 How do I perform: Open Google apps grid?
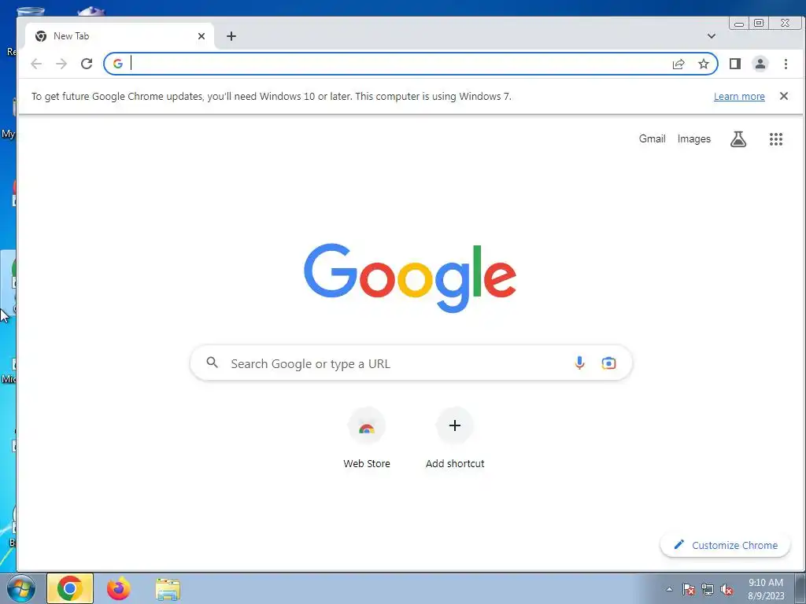[x=776, y=139]
